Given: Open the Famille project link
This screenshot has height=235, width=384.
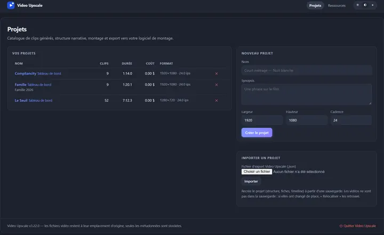Looking at the screenshot, I should click(x=21, y=85).
